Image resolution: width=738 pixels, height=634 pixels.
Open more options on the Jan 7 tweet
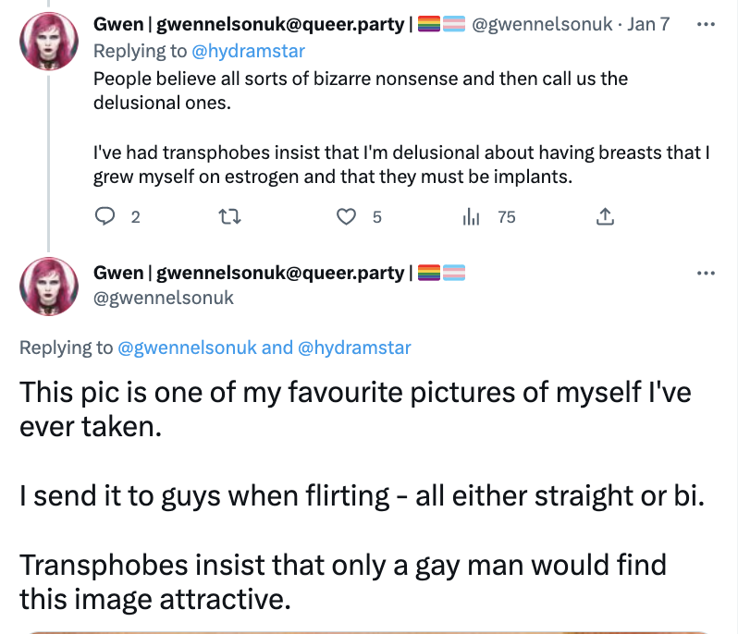tap(707, 23)
